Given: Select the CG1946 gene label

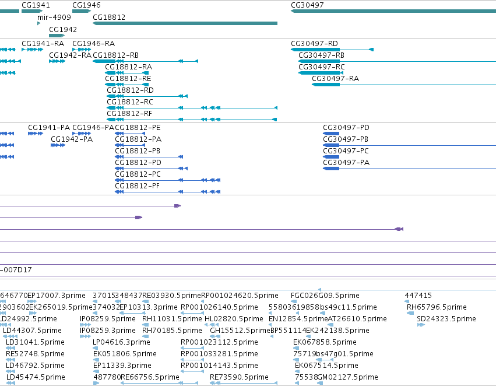Looking at the screenshot, I should (x=86, y=5).
